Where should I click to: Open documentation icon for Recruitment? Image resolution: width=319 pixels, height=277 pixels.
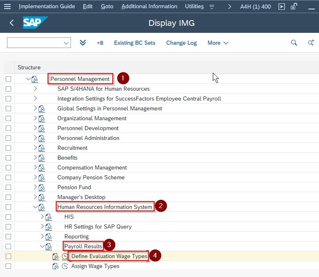point(42,148)
